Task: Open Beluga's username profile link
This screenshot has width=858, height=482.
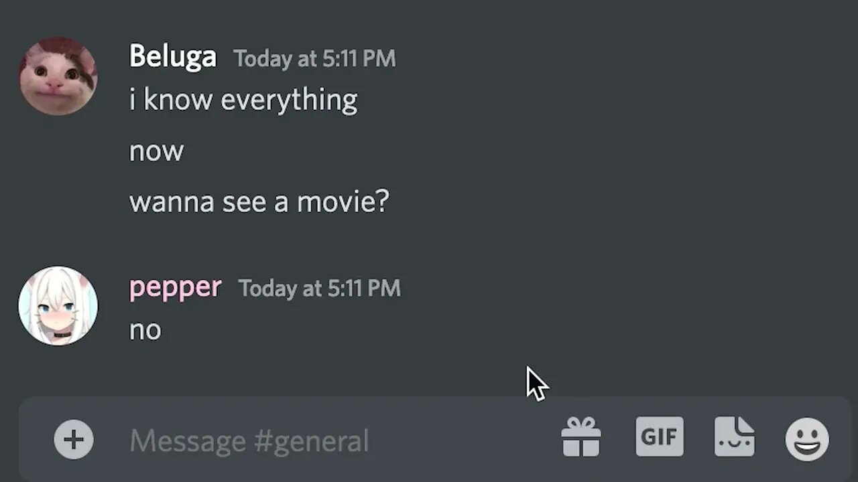Action: click(x=173, y=56)
